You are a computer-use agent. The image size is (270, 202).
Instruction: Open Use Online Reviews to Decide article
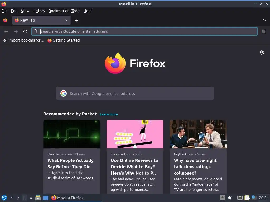click(x=134, y=166)
